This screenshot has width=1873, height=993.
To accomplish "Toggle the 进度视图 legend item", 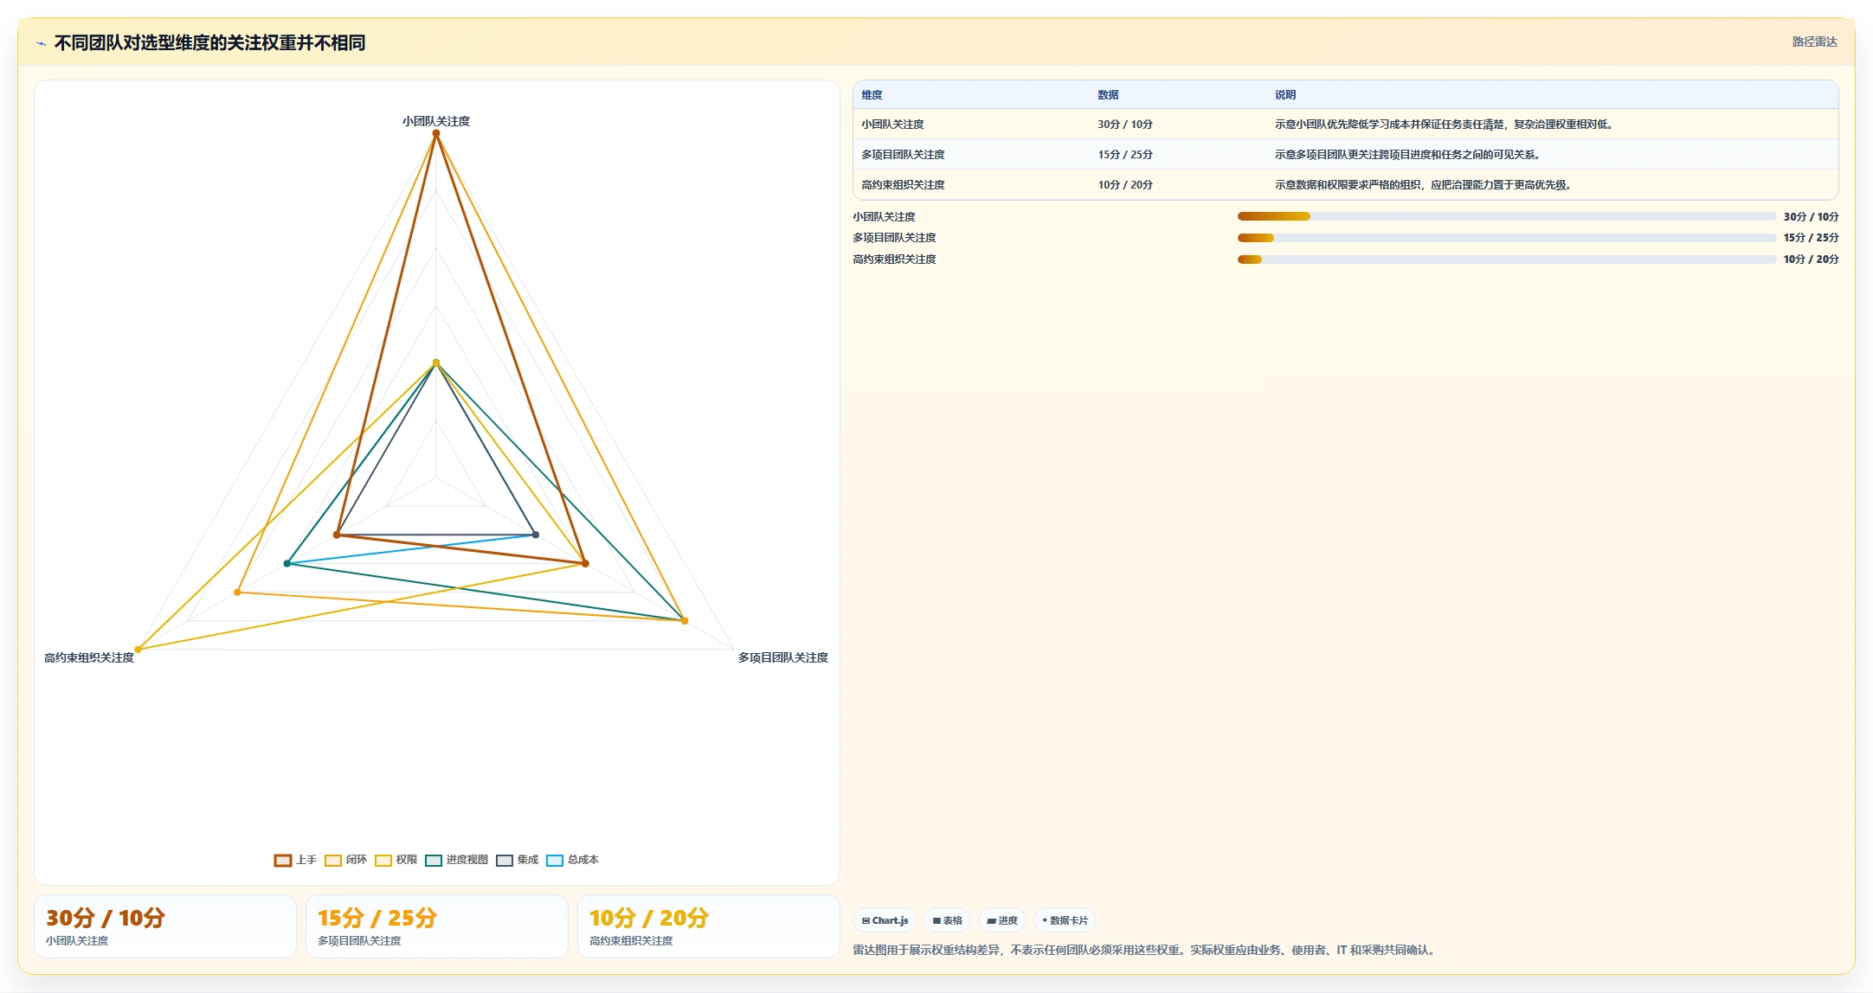I will click(x=457, y=860).
